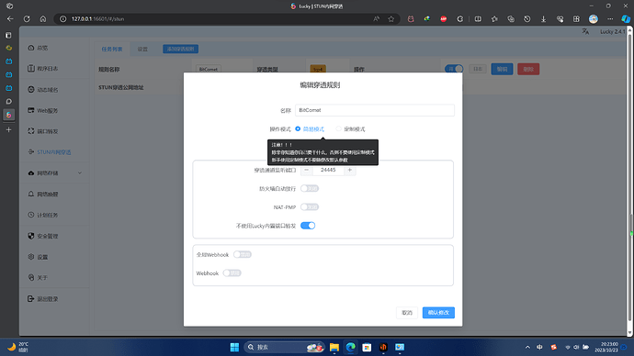This screenshot has width=634, height=356.
Task: Enable the 防火墙自动放行 switch
Action: point(310,188)
